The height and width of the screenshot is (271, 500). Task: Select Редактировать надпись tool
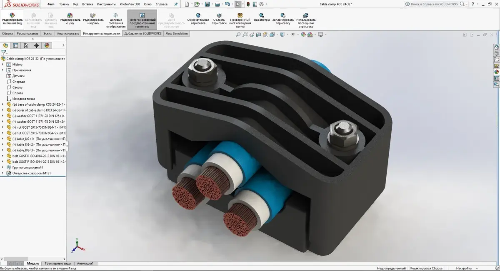click(x=93, y=19)
